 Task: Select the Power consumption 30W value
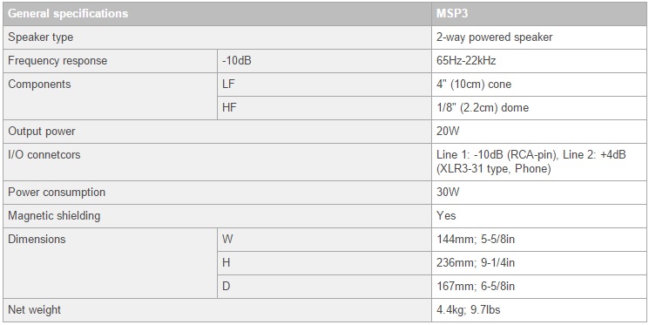click(x=539, y=193)
